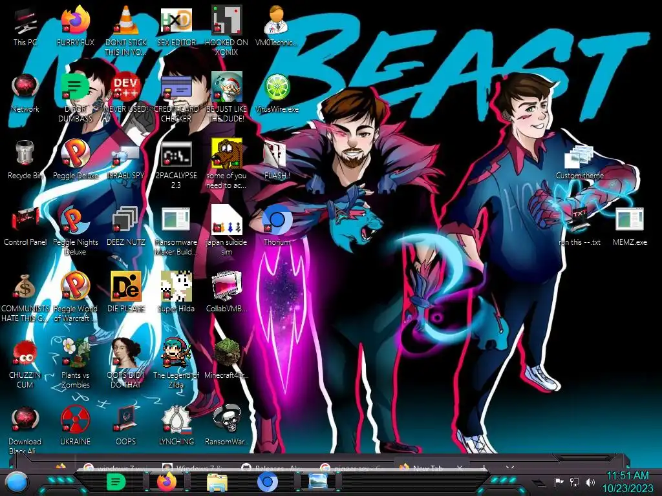Launch Peggle World of Warcraft shortcut
This screenshot has width=662, height=496.
point(75,297)
